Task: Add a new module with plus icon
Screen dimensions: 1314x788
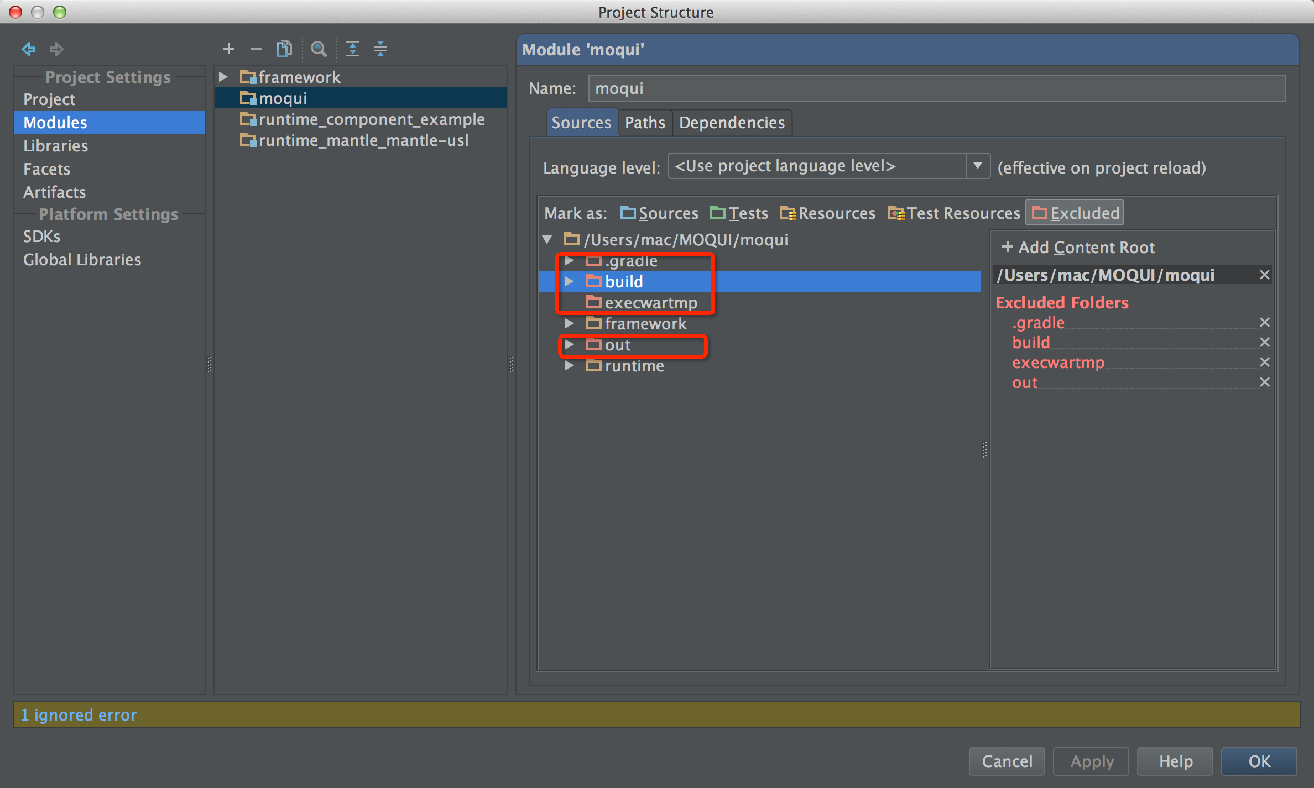Action: [x=228, y=49]
